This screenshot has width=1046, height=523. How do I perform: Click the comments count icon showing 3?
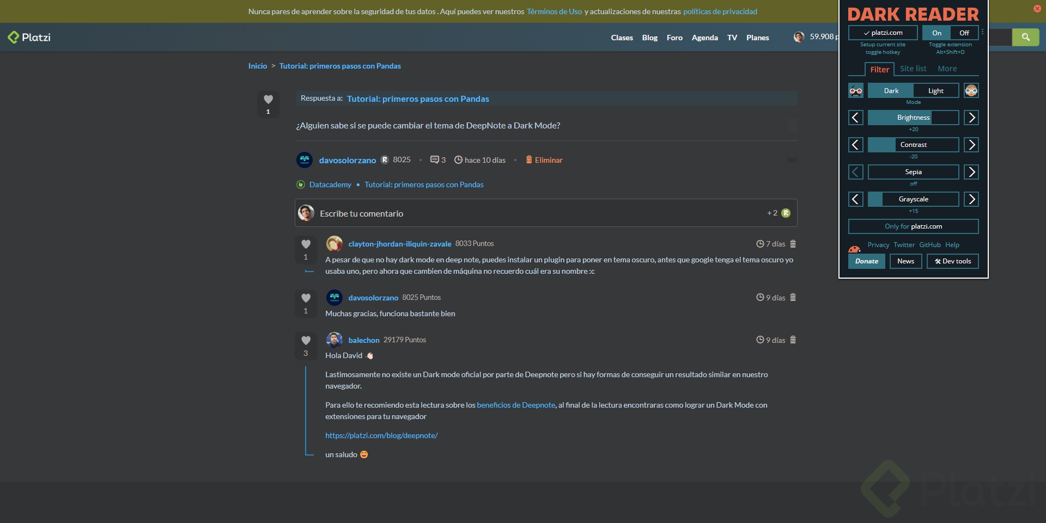pos(435,160)
